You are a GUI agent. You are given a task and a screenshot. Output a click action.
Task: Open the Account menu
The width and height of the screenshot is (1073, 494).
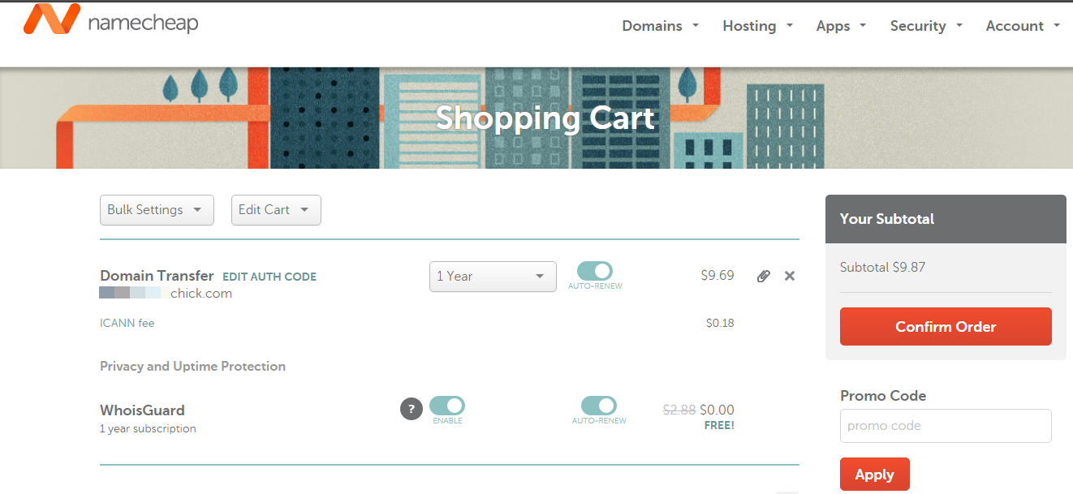(1023, 26)
